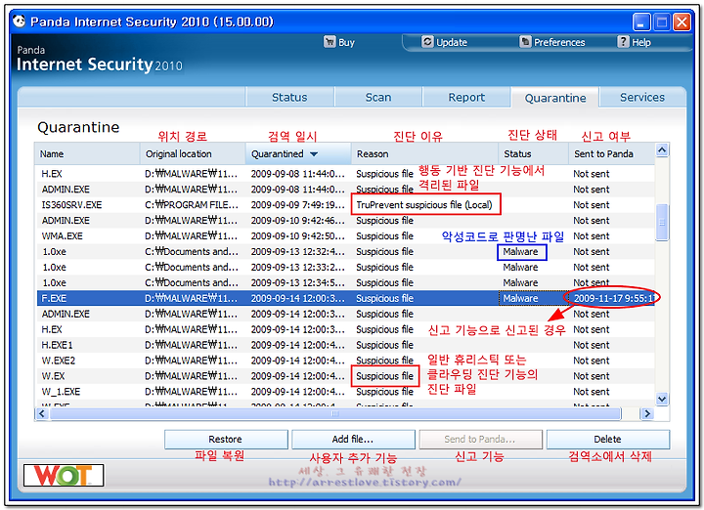Select the F.EXE row

point(345,298)
